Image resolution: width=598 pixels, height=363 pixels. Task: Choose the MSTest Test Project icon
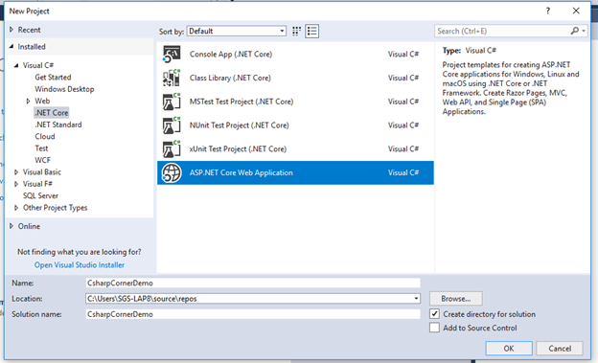click(172, 102)
